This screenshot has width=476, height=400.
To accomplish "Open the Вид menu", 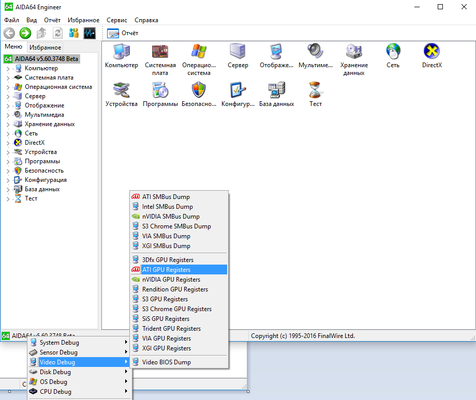I will [32, 20].
